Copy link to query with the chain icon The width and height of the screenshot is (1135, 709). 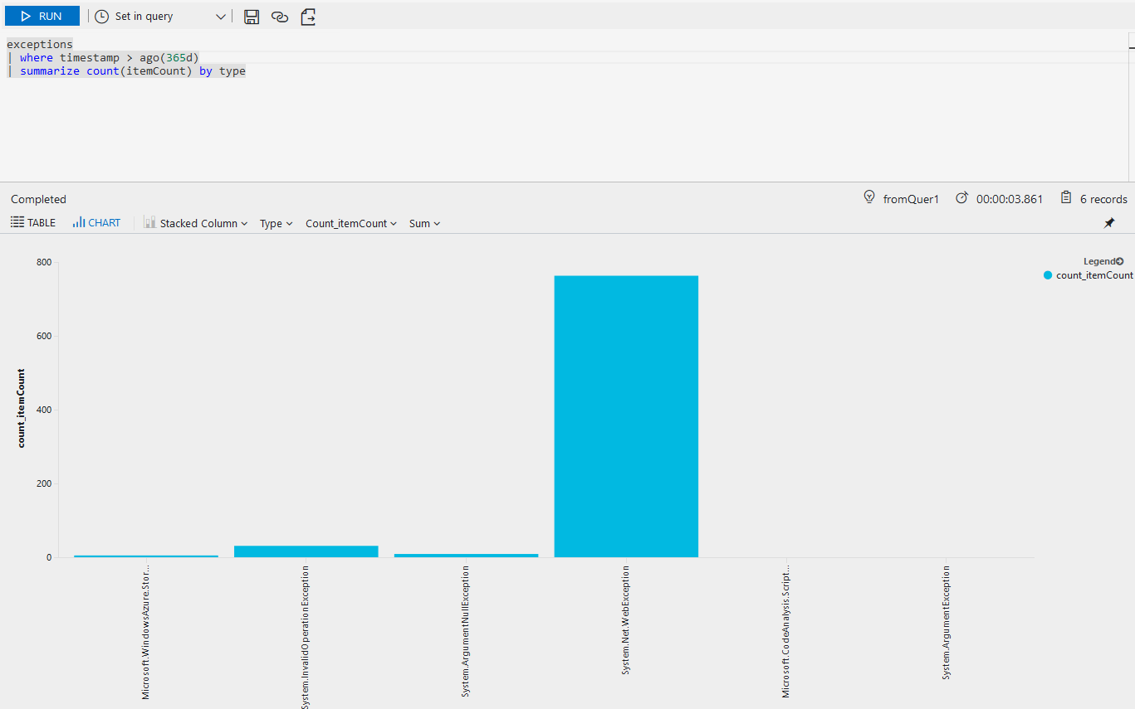pyautogui.click(x=280, y=17)
